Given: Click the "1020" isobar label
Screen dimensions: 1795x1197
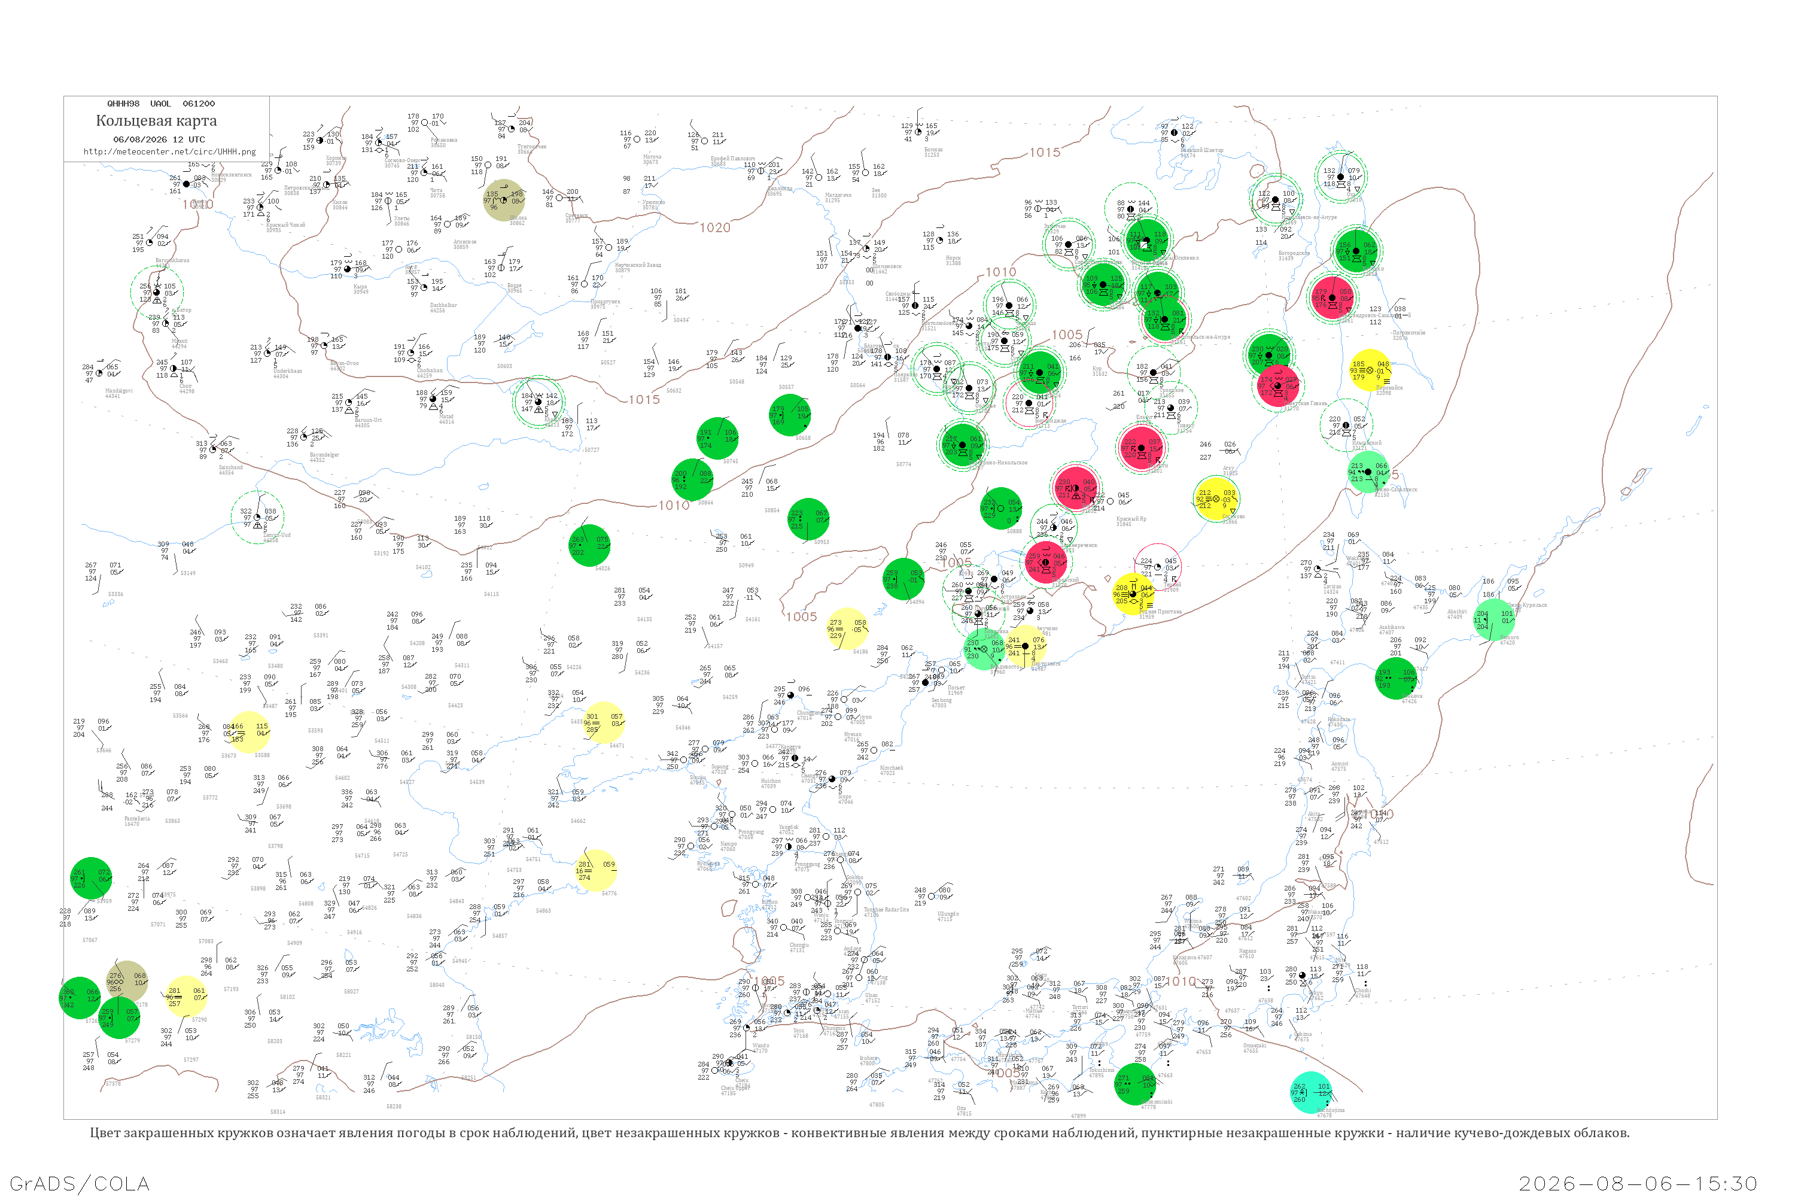Looking at the screenshot, I should (715, 227).
